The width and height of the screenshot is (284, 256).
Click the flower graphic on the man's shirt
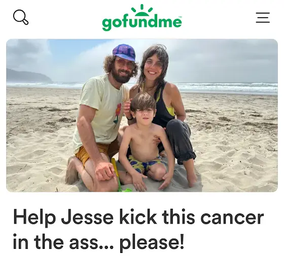click(118, 115)
